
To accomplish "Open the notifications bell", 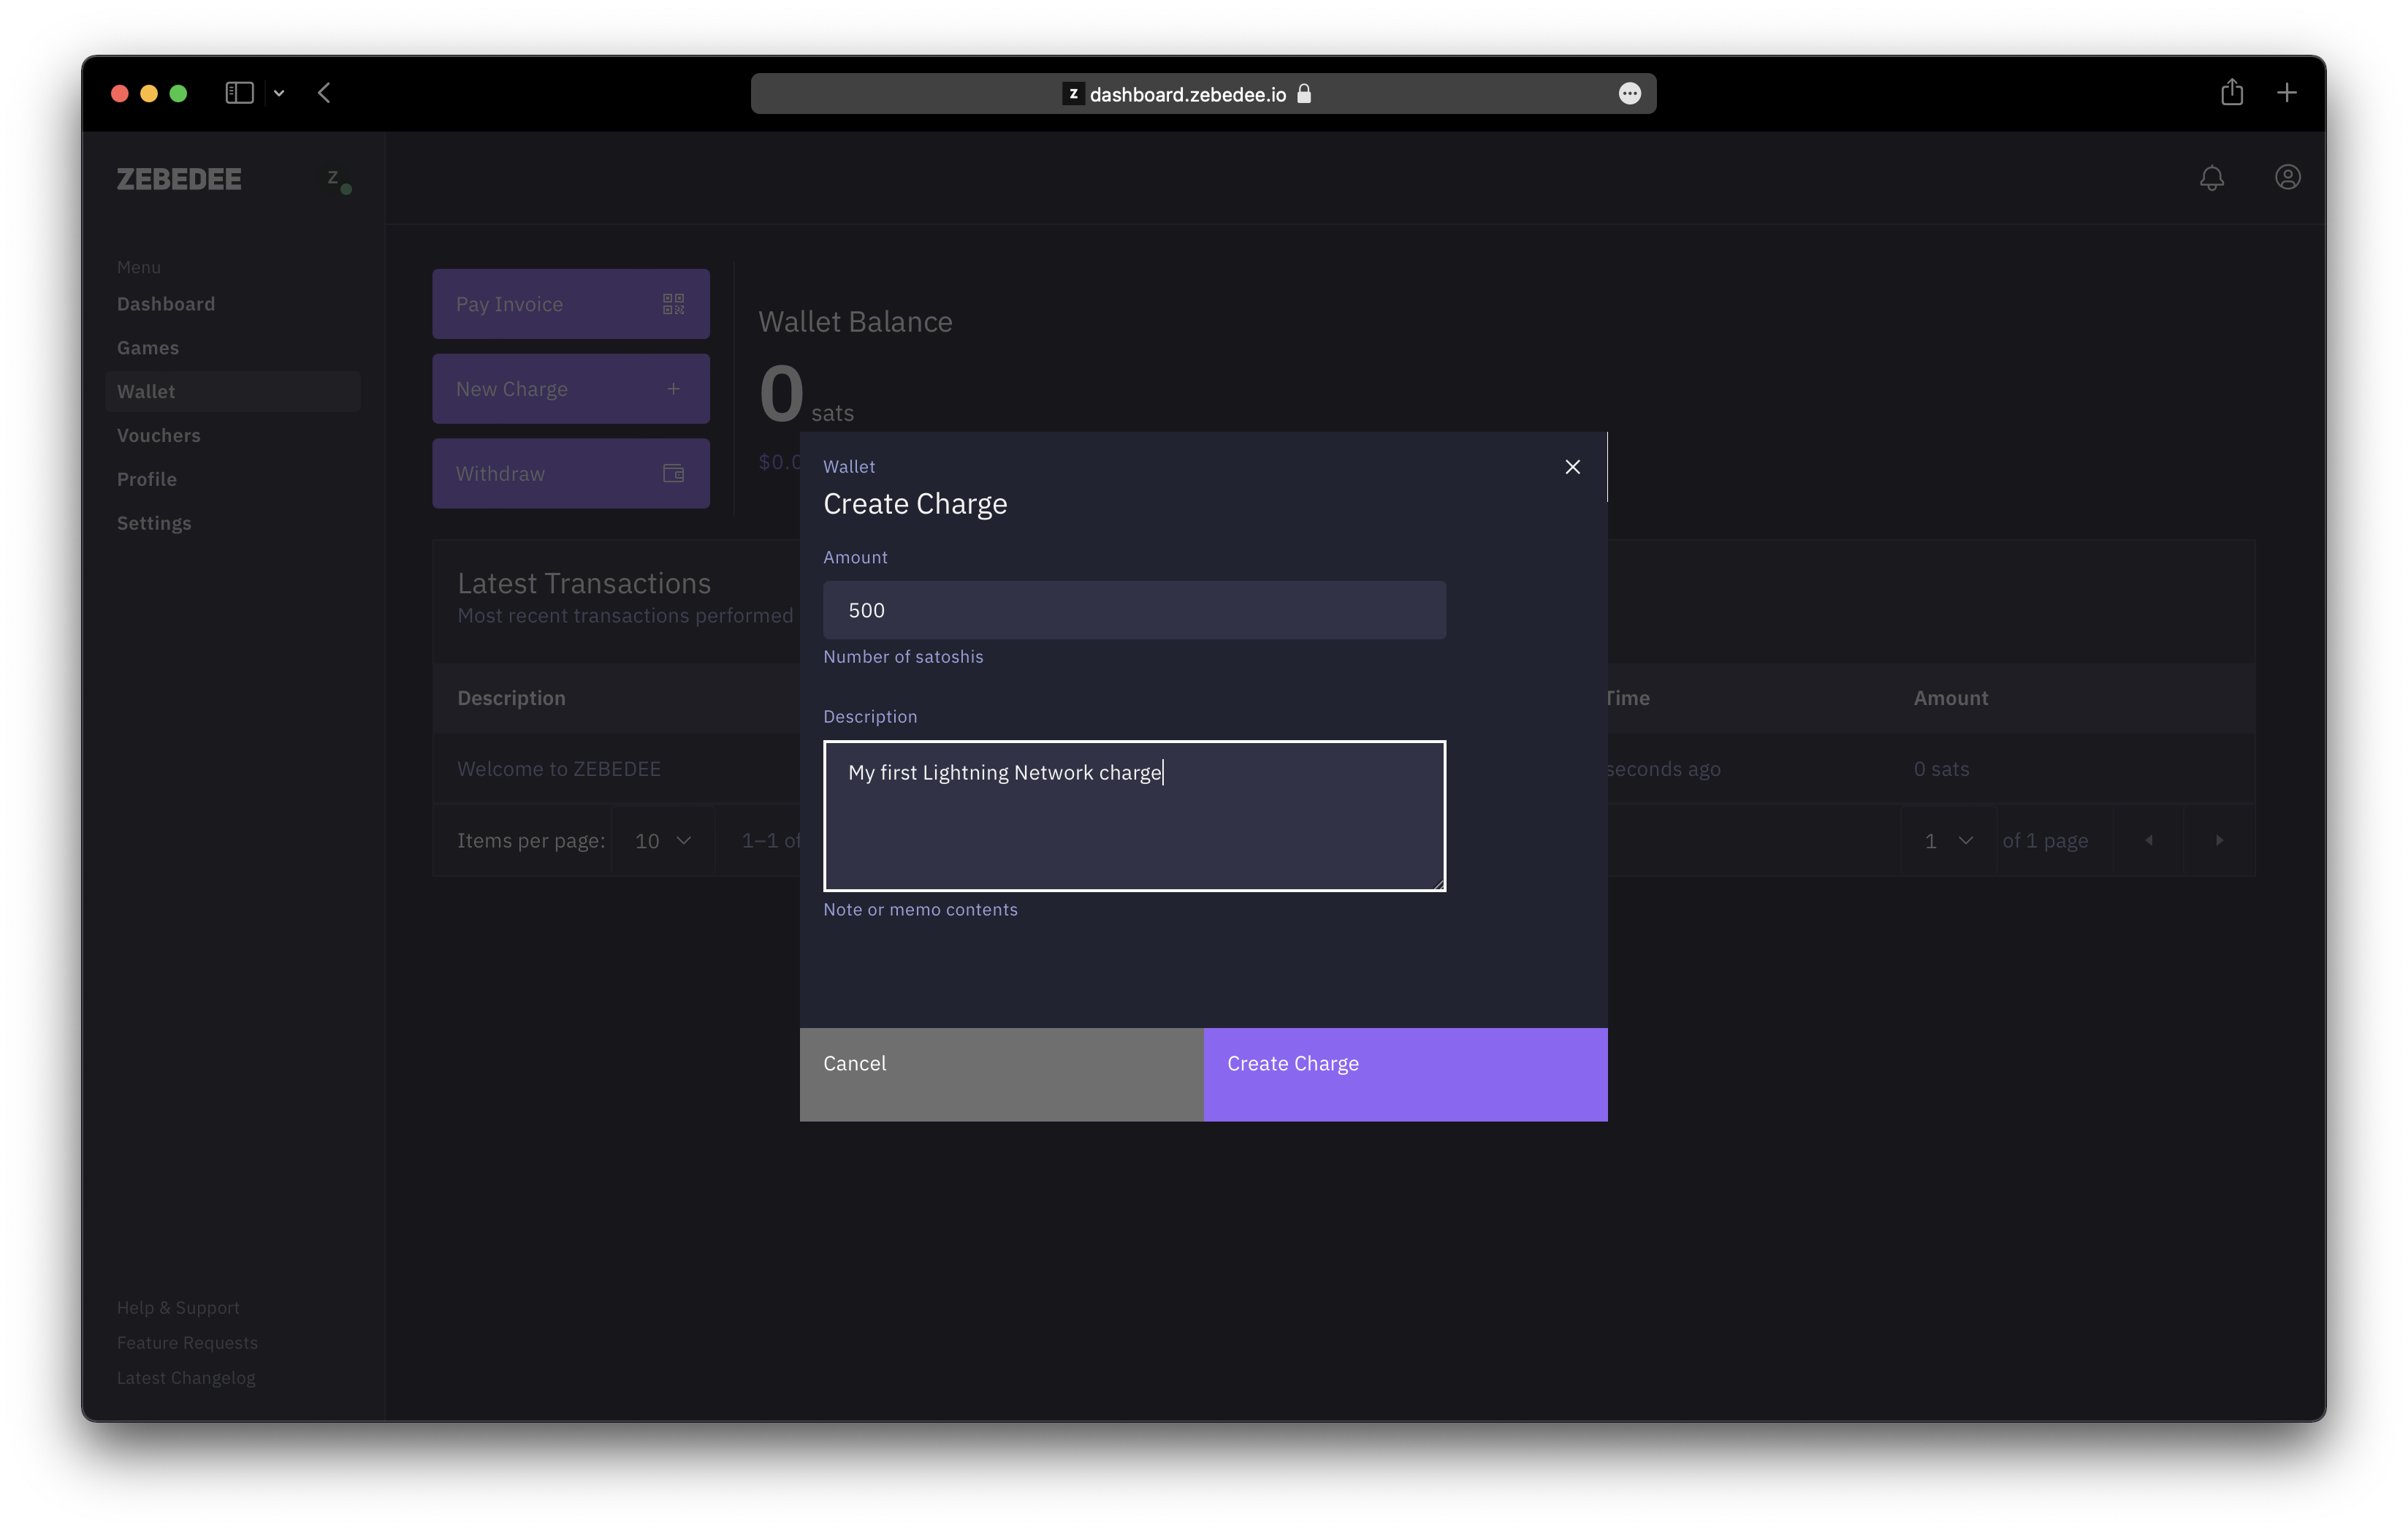I will 2211,178.
